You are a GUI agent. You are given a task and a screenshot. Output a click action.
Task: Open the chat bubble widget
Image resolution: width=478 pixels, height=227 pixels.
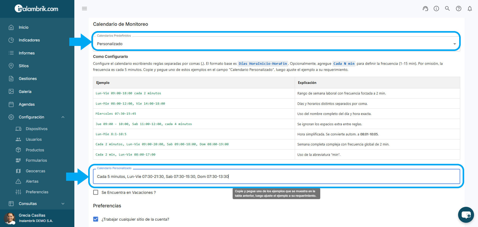[466, 215]
